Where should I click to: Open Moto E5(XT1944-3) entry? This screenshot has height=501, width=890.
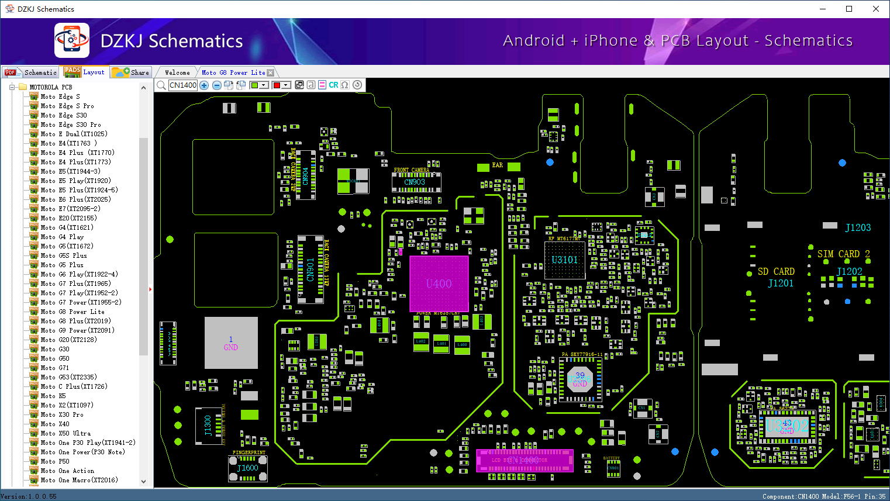tap(70, 171)
